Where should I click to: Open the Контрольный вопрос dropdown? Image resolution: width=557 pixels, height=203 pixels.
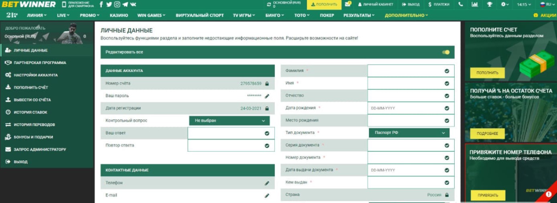click(x=229, y=120)
